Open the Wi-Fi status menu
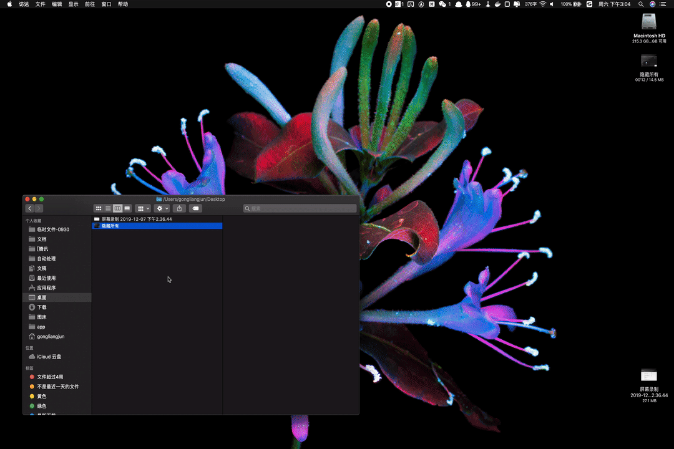 [x=542, y=4]
